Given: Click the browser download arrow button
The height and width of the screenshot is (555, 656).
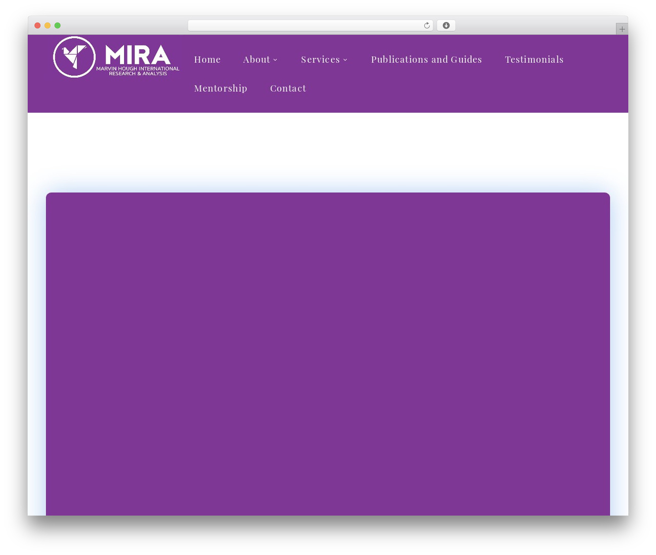Looking at the screenshot, I should 446,26.
